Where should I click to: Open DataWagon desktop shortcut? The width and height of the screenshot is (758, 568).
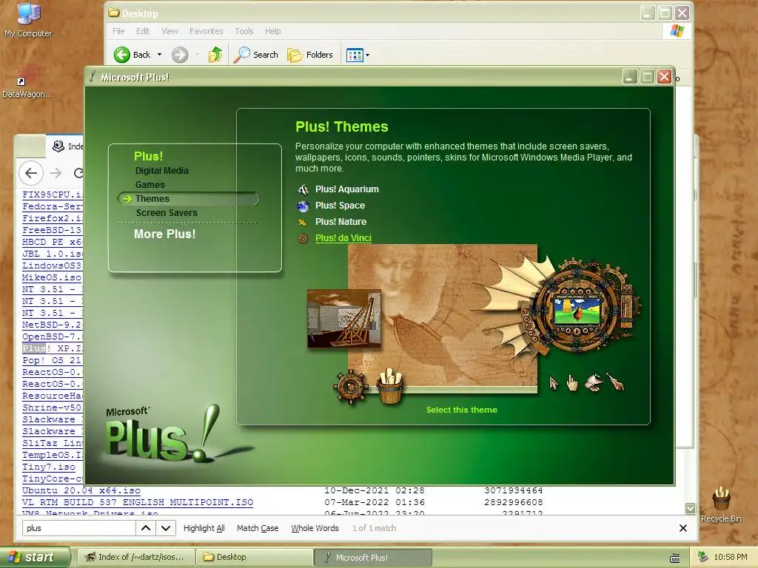pyautogui.click(x=27, y=81)
